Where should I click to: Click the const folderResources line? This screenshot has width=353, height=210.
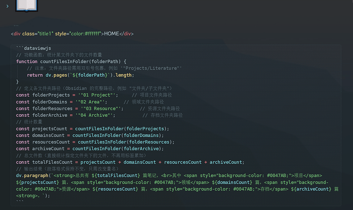(98, 109)
